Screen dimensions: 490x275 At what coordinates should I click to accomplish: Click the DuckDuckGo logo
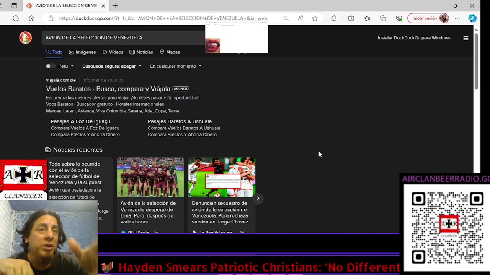(26, 37)
